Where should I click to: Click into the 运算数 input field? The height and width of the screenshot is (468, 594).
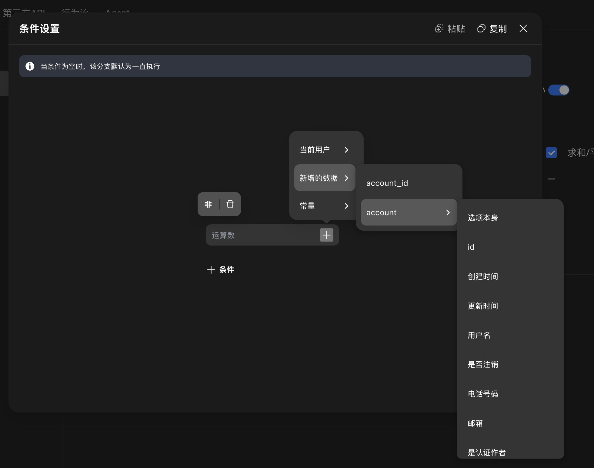(x=261, y=235)
